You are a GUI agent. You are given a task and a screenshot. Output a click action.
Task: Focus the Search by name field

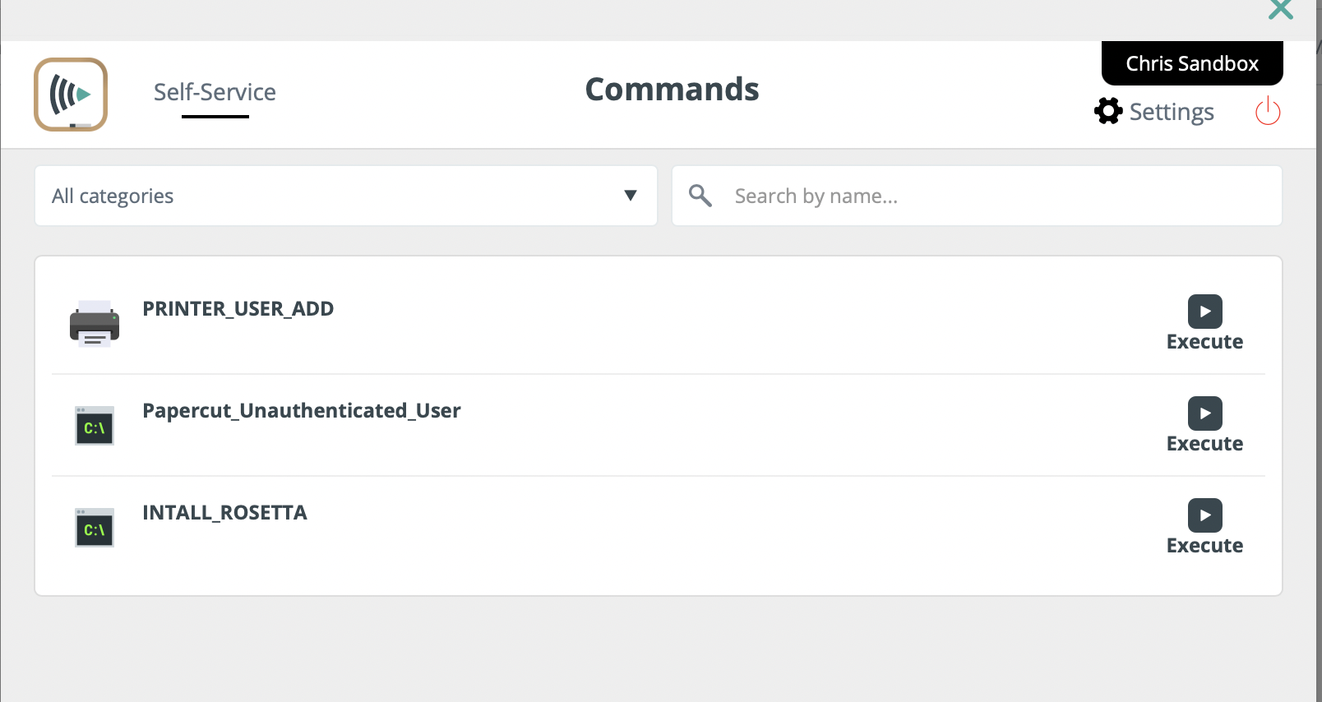[x=978, y=196]
